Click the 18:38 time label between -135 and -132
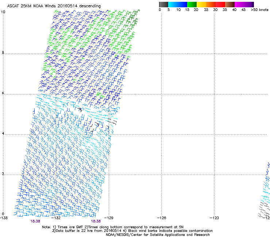The width and height of the screenshot is (270, 237). (35, 221)
